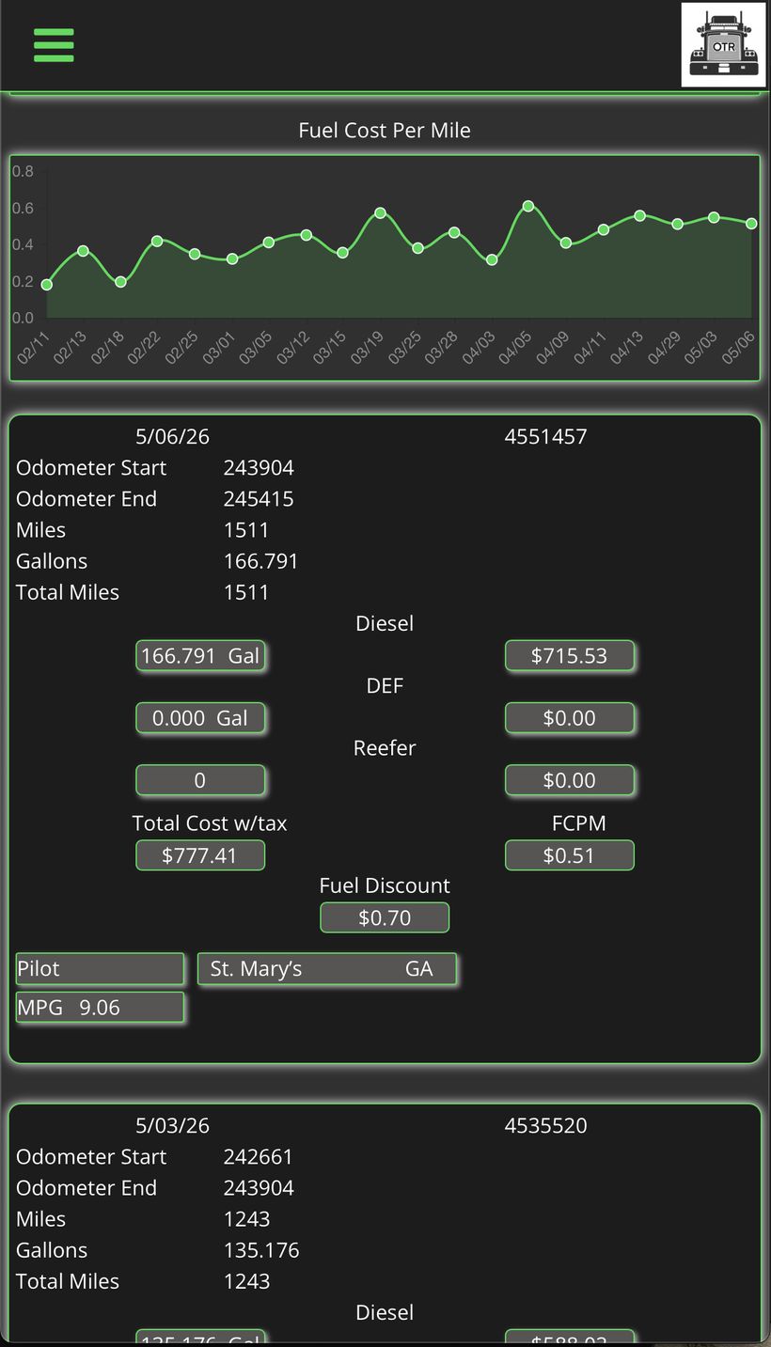This screenshot has width=771, height=1347.
Task: Click the 5/06/26 entry date
Action: 172,436
